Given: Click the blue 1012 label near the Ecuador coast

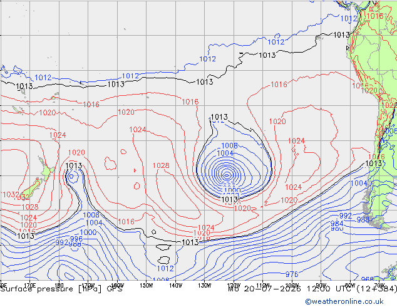Looking at the screenshot, I should coord(349,19).
